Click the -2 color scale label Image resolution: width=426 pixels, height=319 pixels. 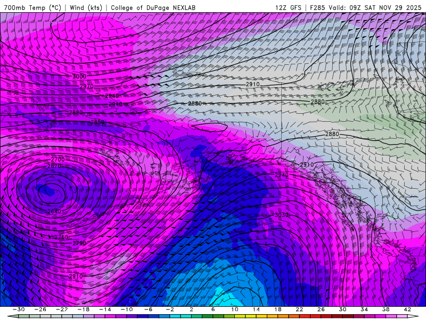[169, 309]
